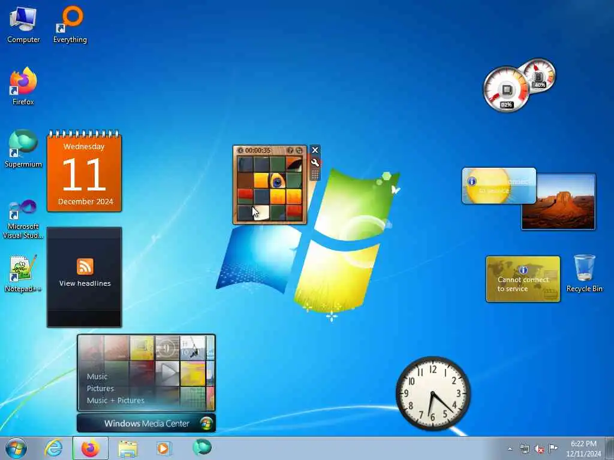Click the analog clock gadget
614x460 pixels.
(x=433, y=393)
